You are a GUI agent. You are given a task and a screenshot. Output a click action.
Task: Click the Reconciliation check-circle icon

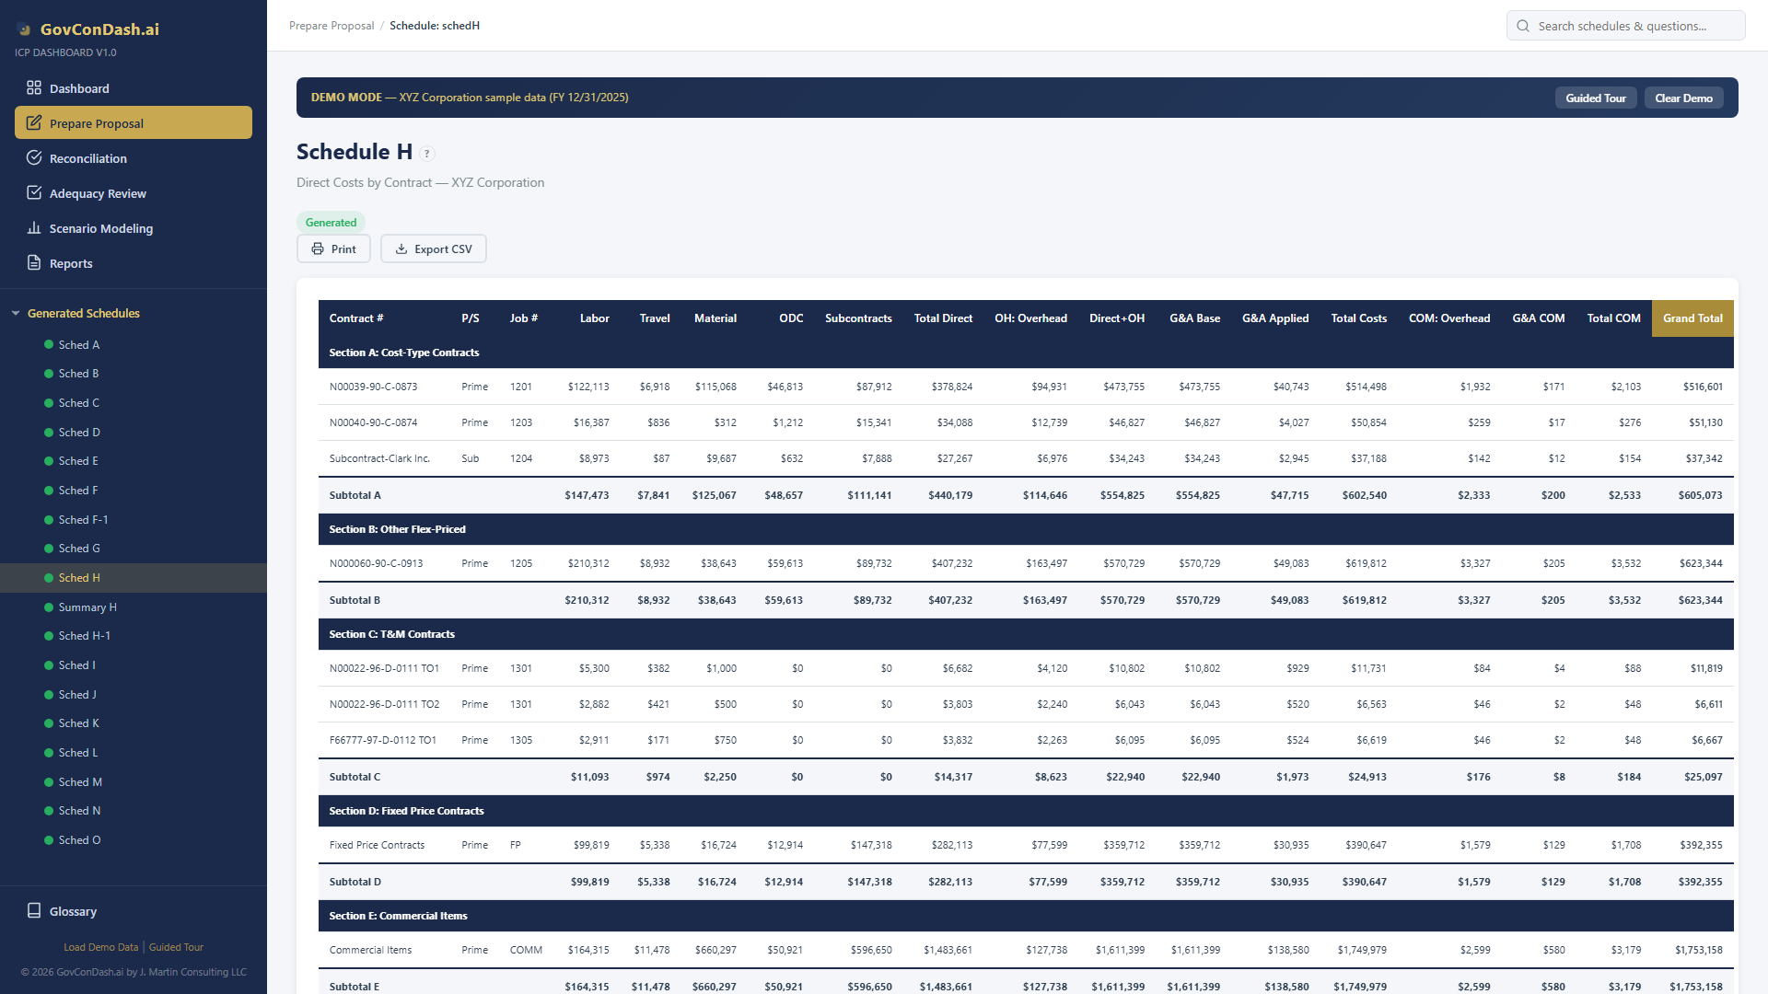tap(34, 158)
